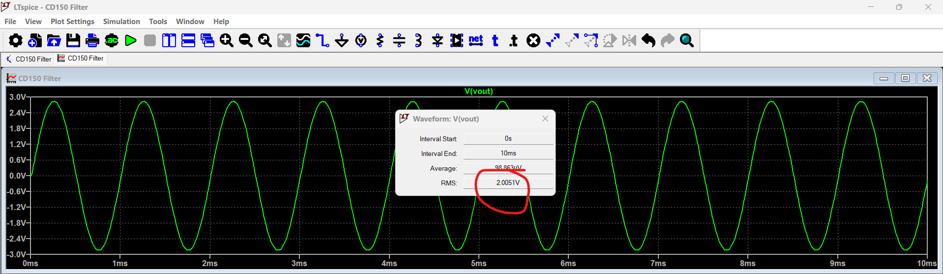The height and width of the screenshot is (274, 943).
Task: Click the greyed Autorange icon
Action: [x=284, y=40]
